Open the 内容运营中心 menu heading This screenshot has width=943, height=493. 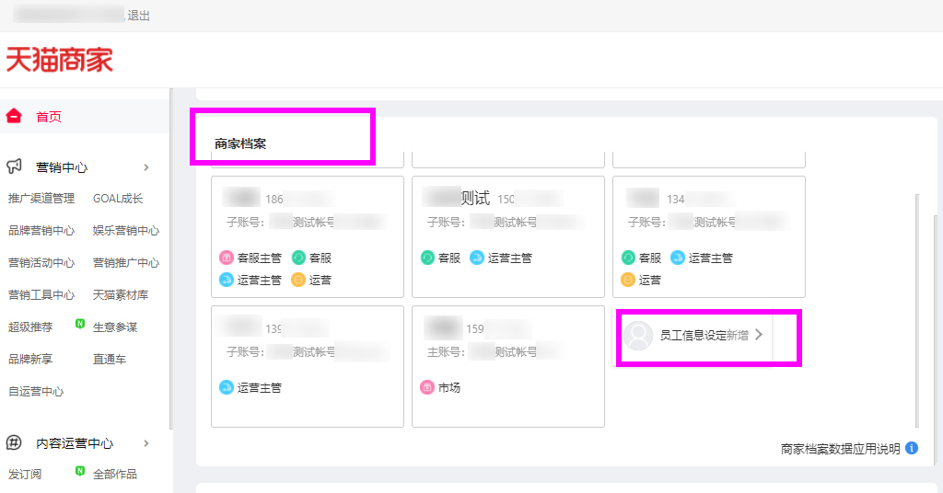click(75, 443)
